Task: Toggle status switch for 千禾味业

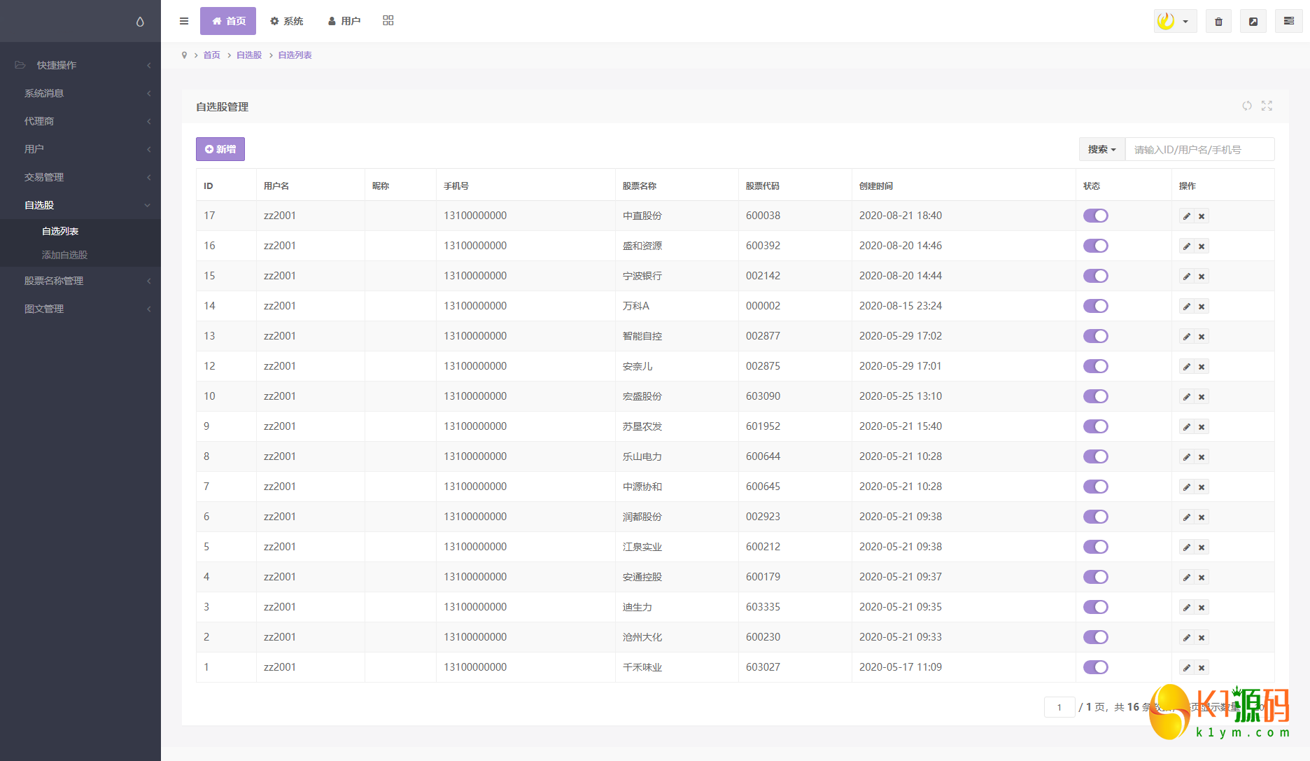Action: [1096, 667]
